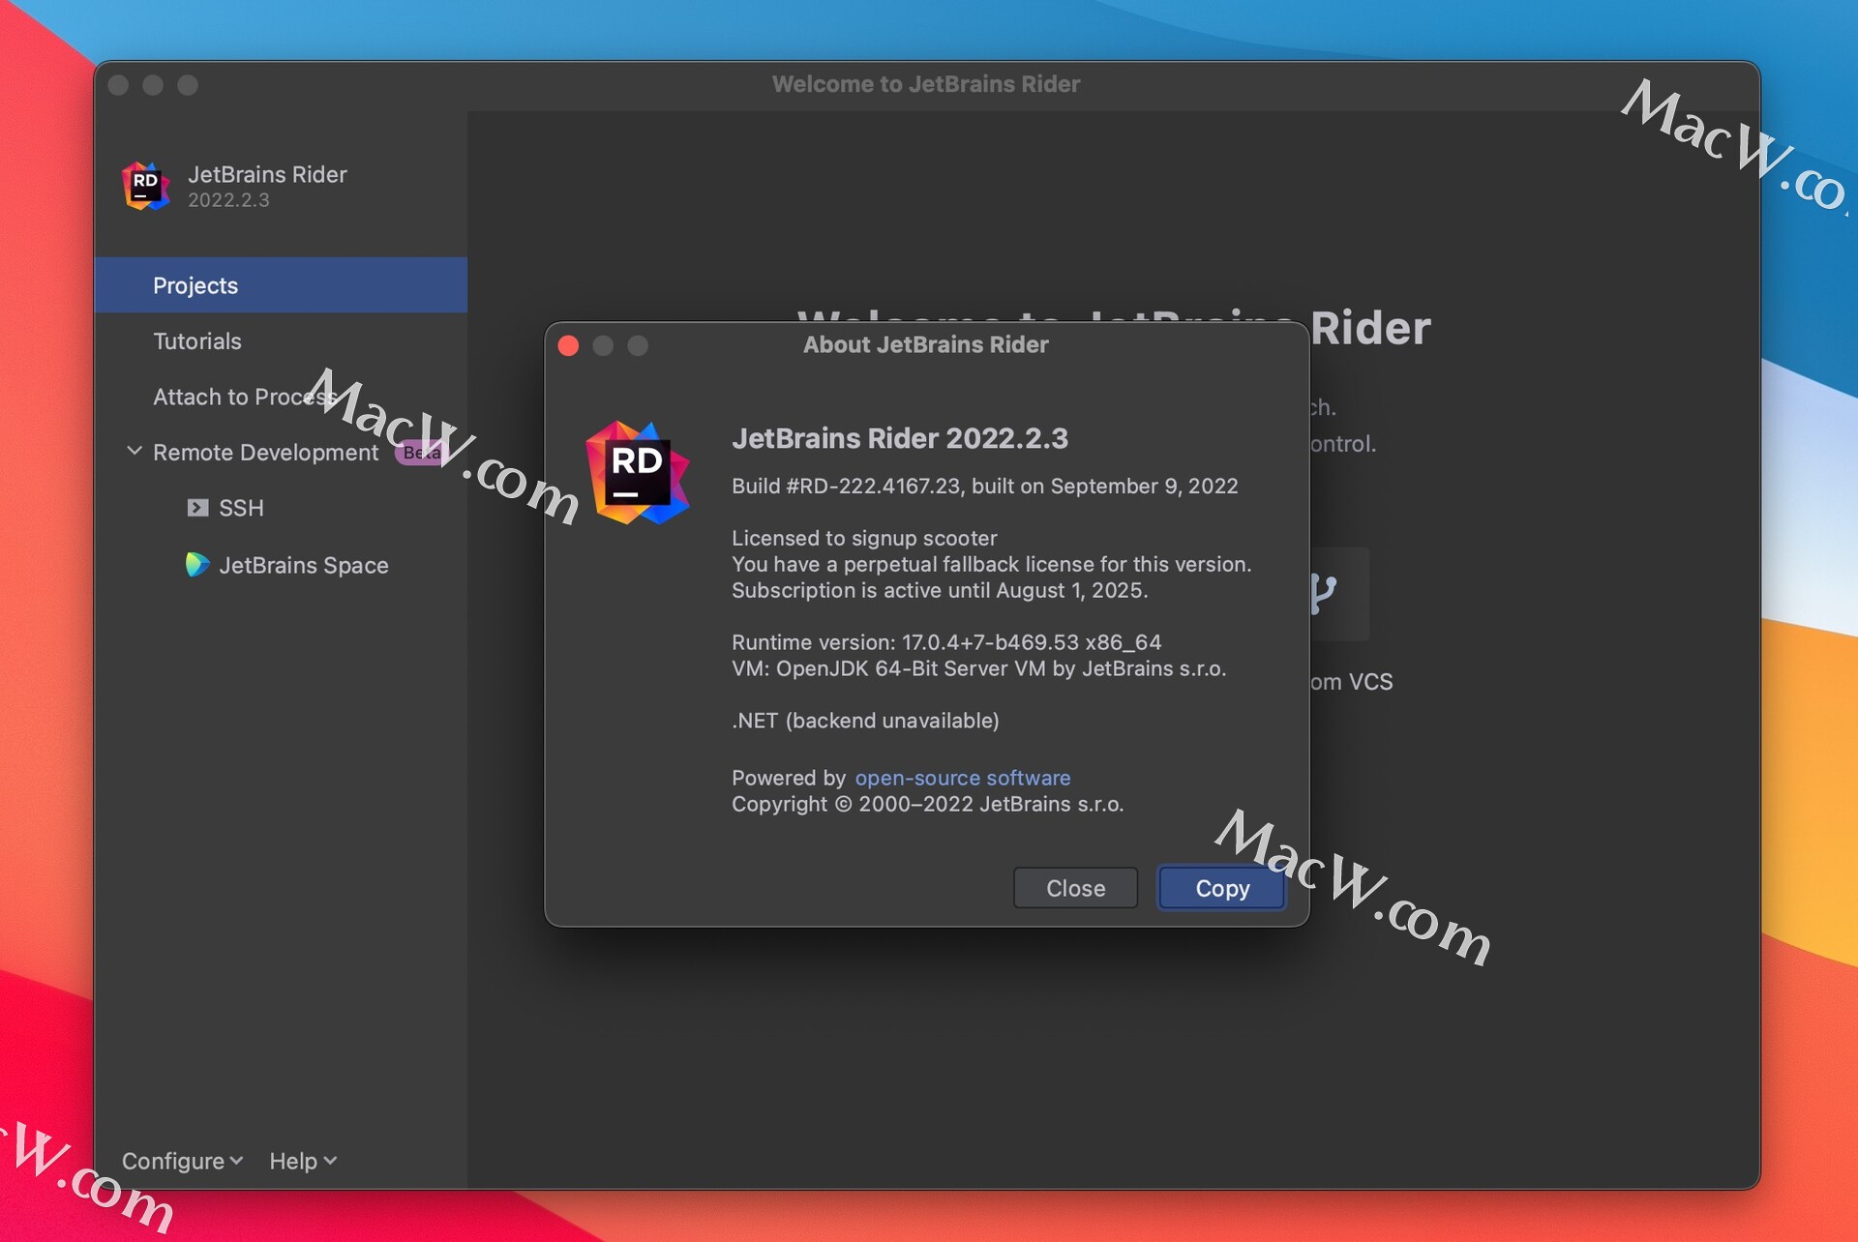This screenshot has height=1242, width=1858.
Task: Click the Close button in About dialog
Action: 1075,888
